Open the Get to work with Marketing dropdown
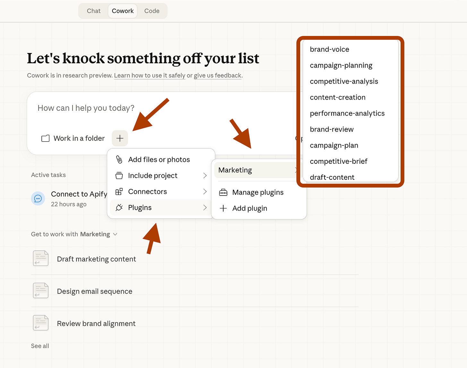 tap(74, 234)
